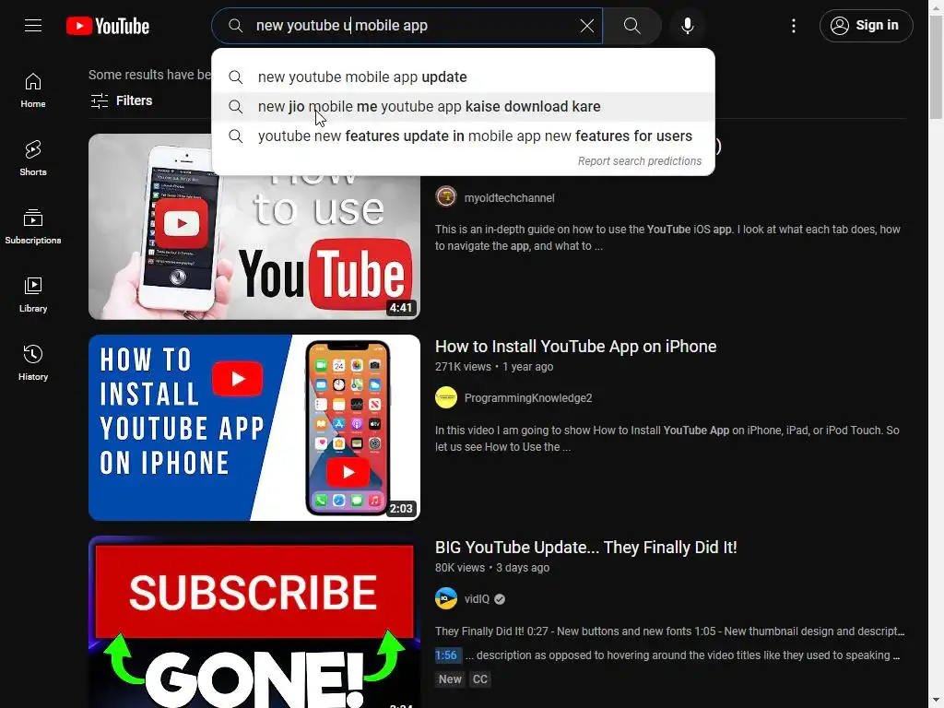This screenshot has height=708, width=944.
Task: Click the Sign in button
Action: 866,26
